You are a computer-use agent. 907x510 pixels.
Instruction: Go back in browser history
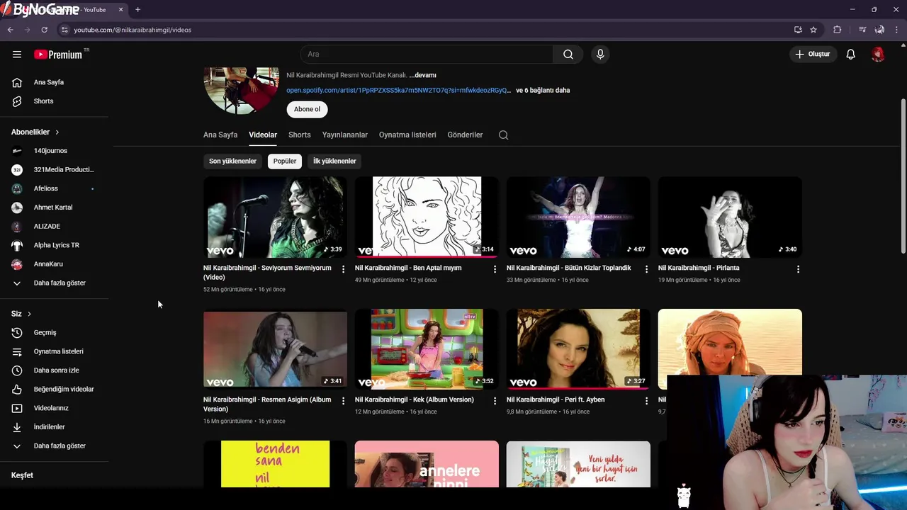[11, 30]
